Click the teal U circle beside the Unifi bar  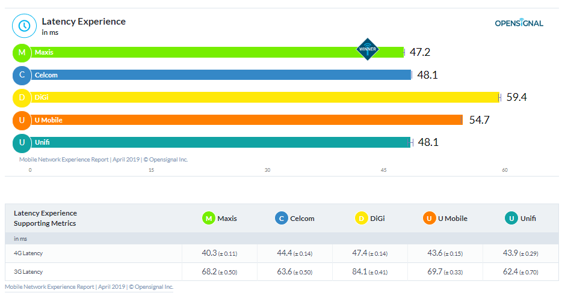[x=22, y=142]
